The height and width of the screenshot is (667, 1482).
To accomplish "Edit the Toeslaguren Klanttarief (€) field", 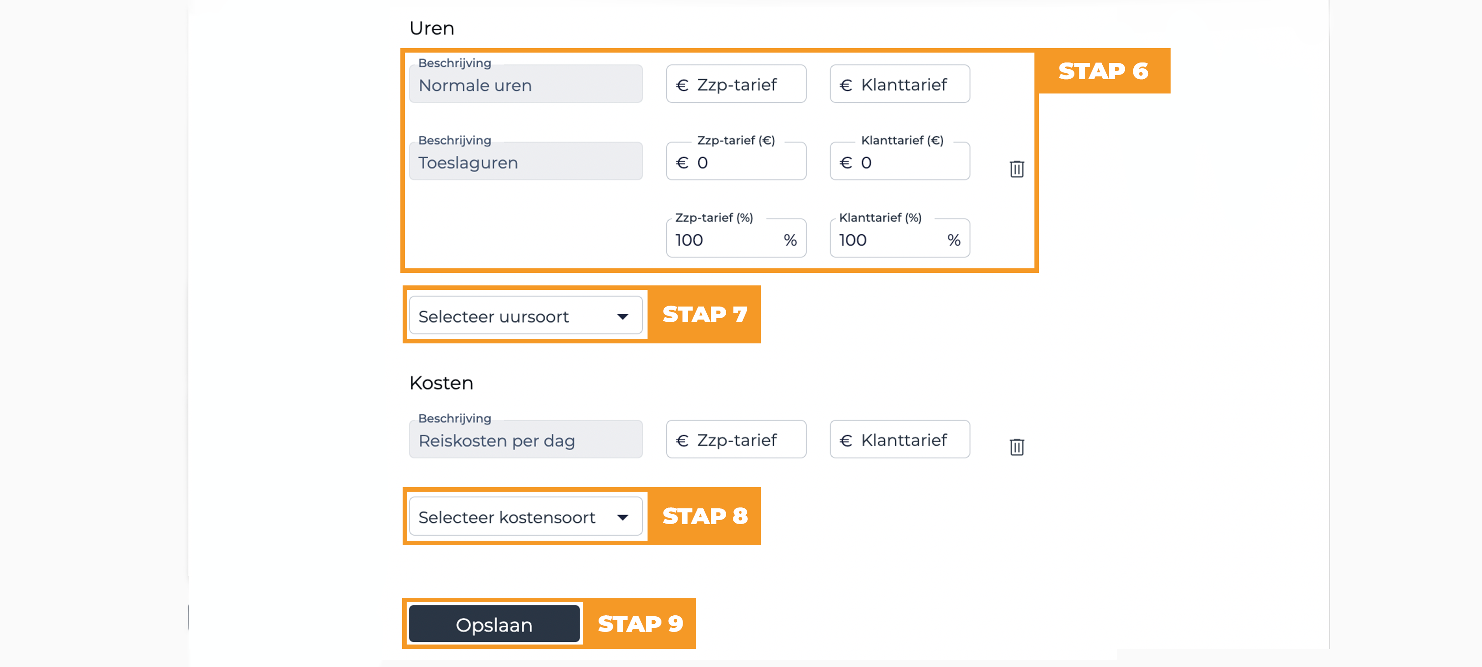I will 900,161.
